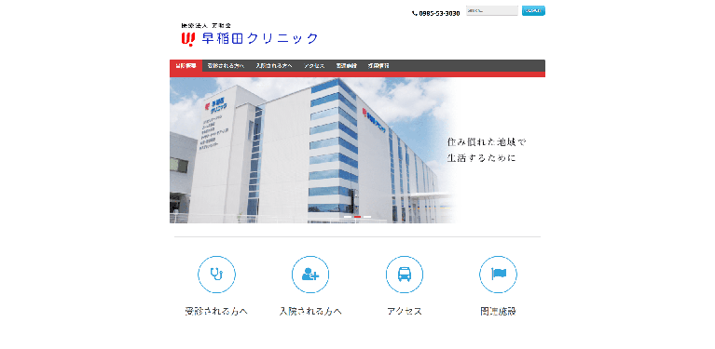Click phone number 0985-53-3030
This screenshot has height=349, width=715.
[x=439, y=14]
